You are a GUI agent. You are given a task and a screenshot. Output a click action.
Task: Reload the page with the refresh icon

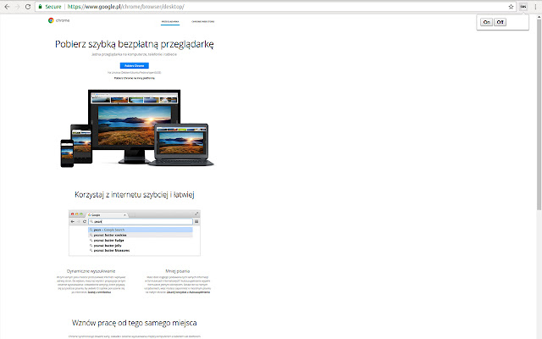click(x=28, y=7)
